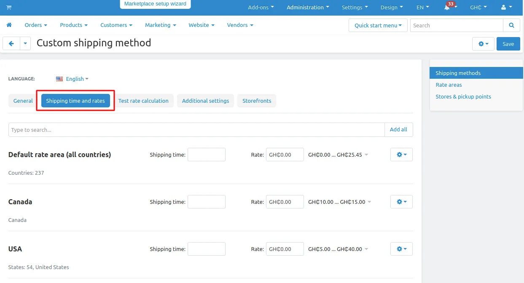524x283 pixels.
Task: Open the Orders menu
Action: 36,25
